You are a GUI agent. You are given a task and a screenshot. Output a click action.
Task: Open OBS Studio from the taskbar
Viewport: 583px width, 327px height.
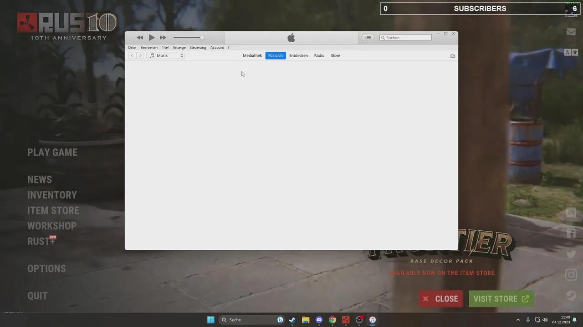(359, 320)
